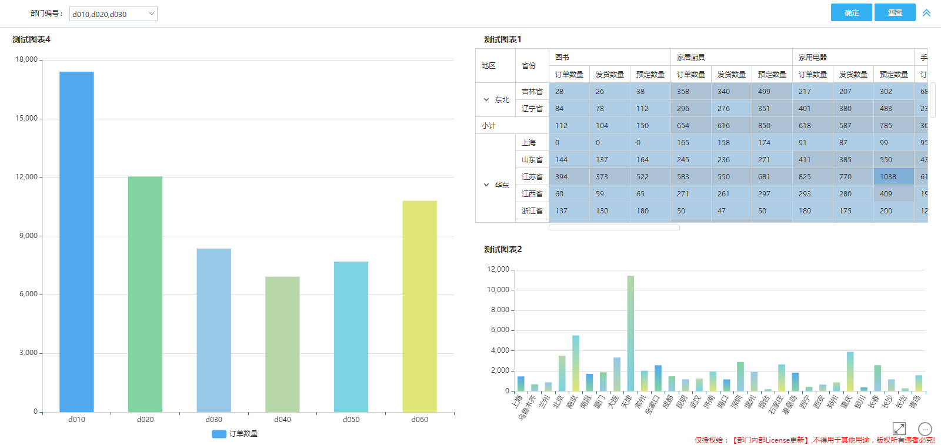The height and width of the screenshot is (445, 941).
Task: Open the 部门编号 dropdown
Action: click(x=113, y=14)
